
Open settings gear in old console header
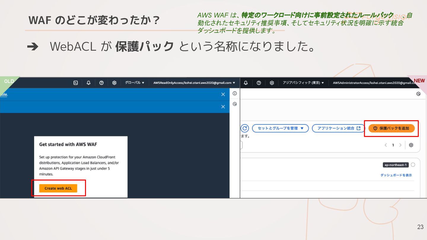coord(114,83)
